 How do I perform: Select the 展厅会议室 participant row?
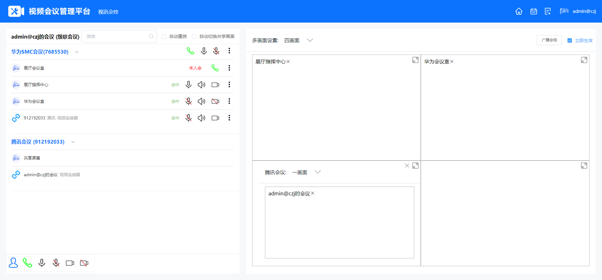coord(122,68)
